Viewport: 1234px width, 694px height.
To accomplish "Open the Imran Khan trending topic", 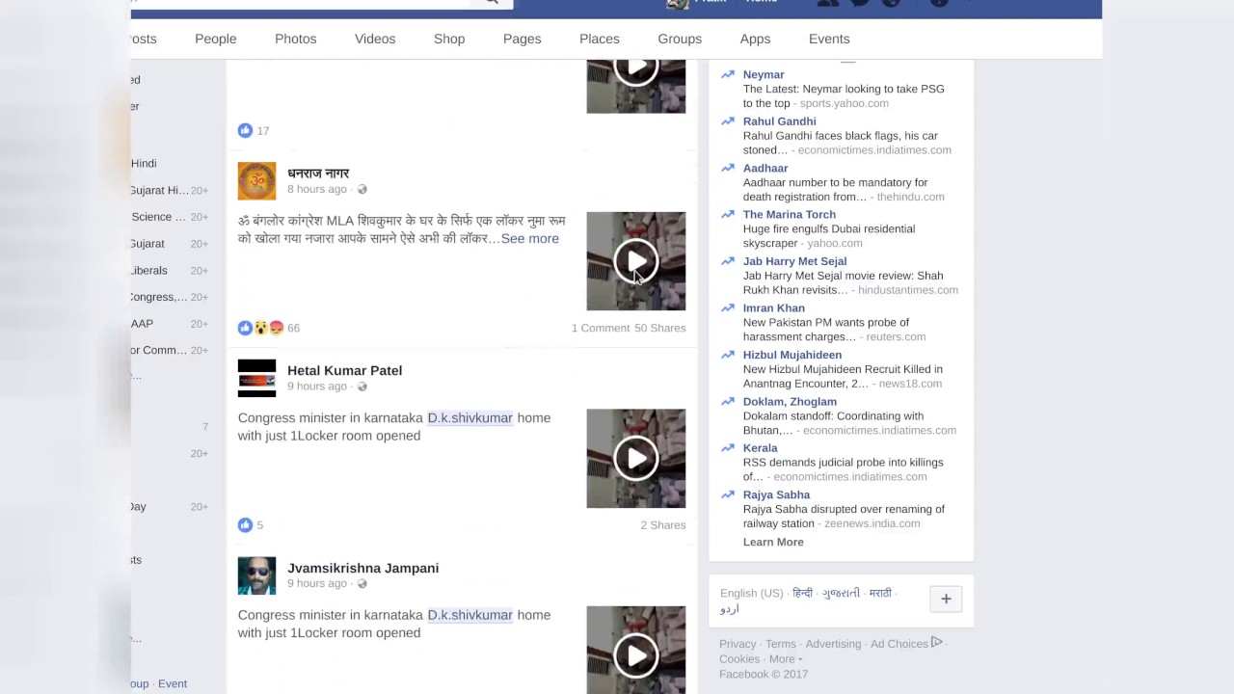I will pyautogui.click(x=774, y=308).
